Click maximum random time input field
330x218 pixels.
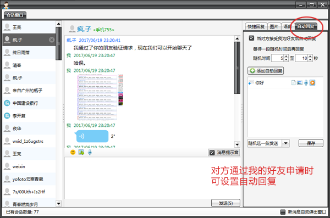tap(301, 58)
